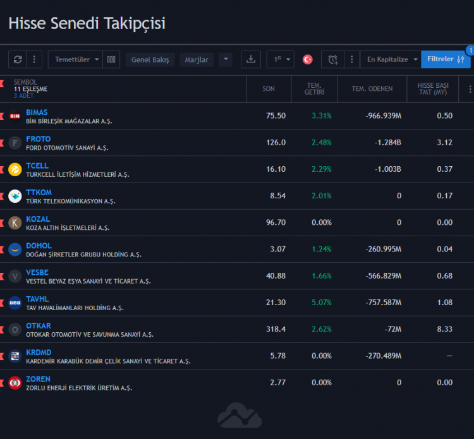Open VESBE symbol link
The image size is (474, 439).
pyautogui.click(x=37, y=272)
